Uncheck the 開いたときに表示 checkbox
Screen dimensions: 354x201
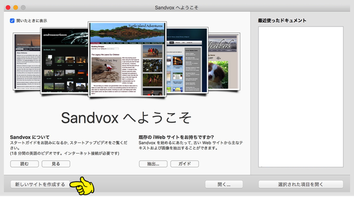click(12, 21)
